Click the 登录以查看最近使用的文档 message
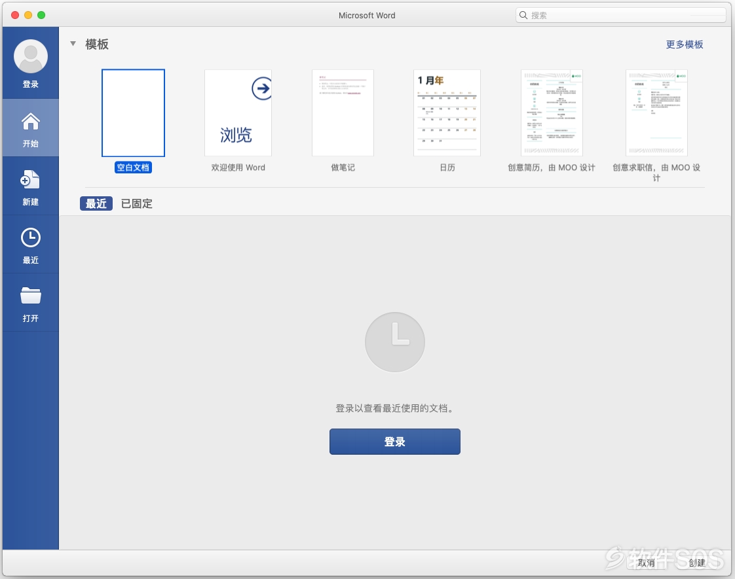 [395, 408]
